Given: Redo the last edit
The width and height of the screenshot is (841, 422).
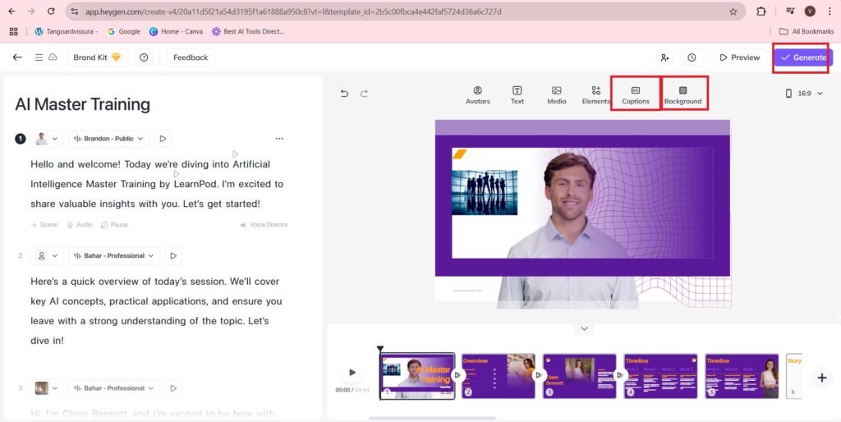Looking at the screenshot, I should coord(364,94).
